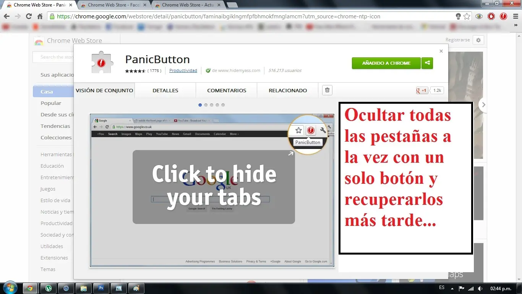Click the Google +1 button
The height and width of the screenshot is (294, 522).
pyautogui.click(x=422, y=91)
